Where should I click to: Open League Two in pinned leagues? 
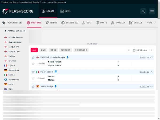pyautogui.click(x=14, y=51)
